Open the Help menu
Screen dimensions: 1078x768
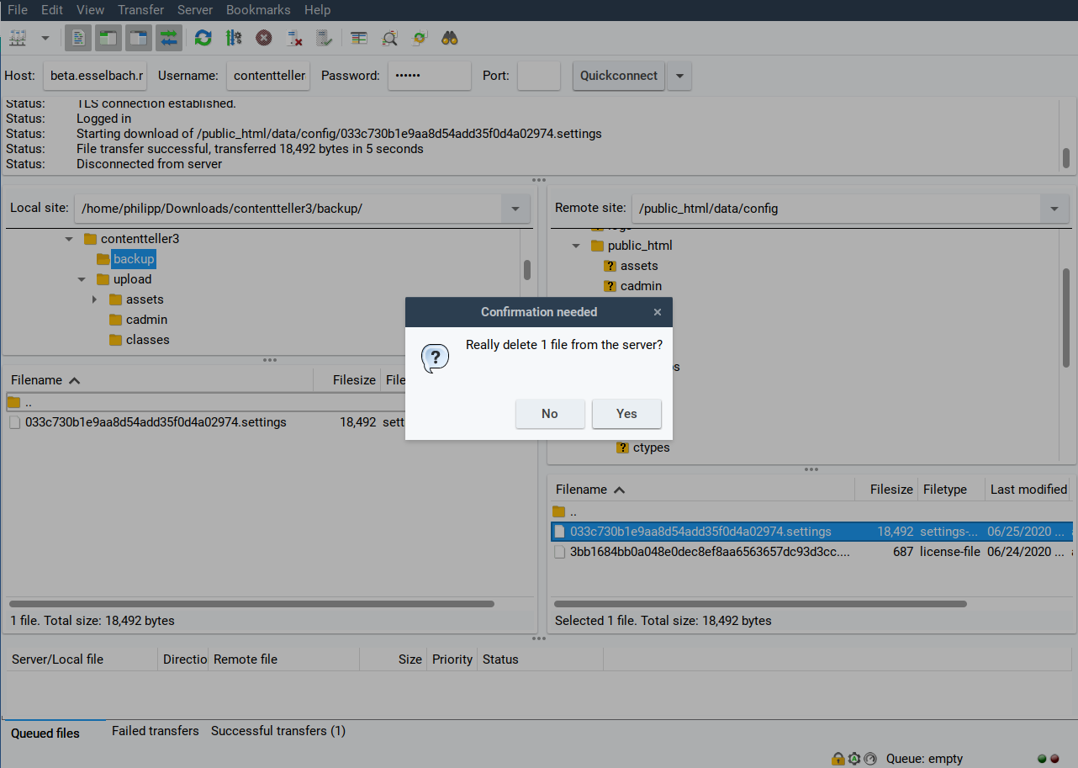317,10
